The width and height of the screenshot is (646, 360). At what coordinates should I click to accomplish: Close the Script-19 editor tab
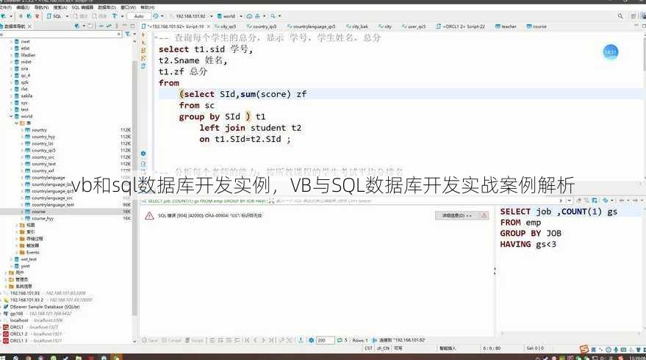point(209,26)
